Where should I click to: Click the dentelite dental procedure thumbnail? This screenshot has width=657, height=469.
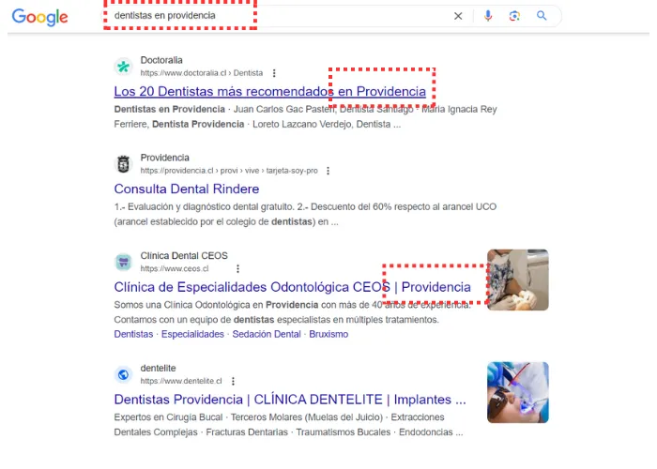518,393
